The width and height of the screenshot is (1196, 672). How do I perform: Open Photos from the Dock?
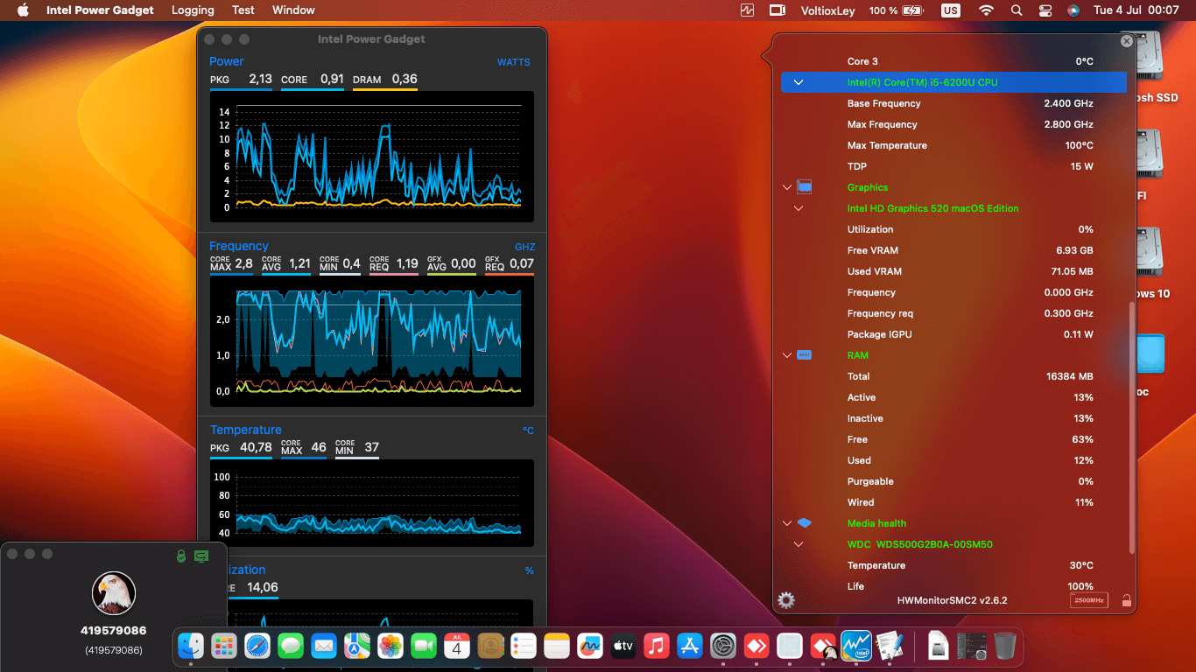[x=390, y=646]
